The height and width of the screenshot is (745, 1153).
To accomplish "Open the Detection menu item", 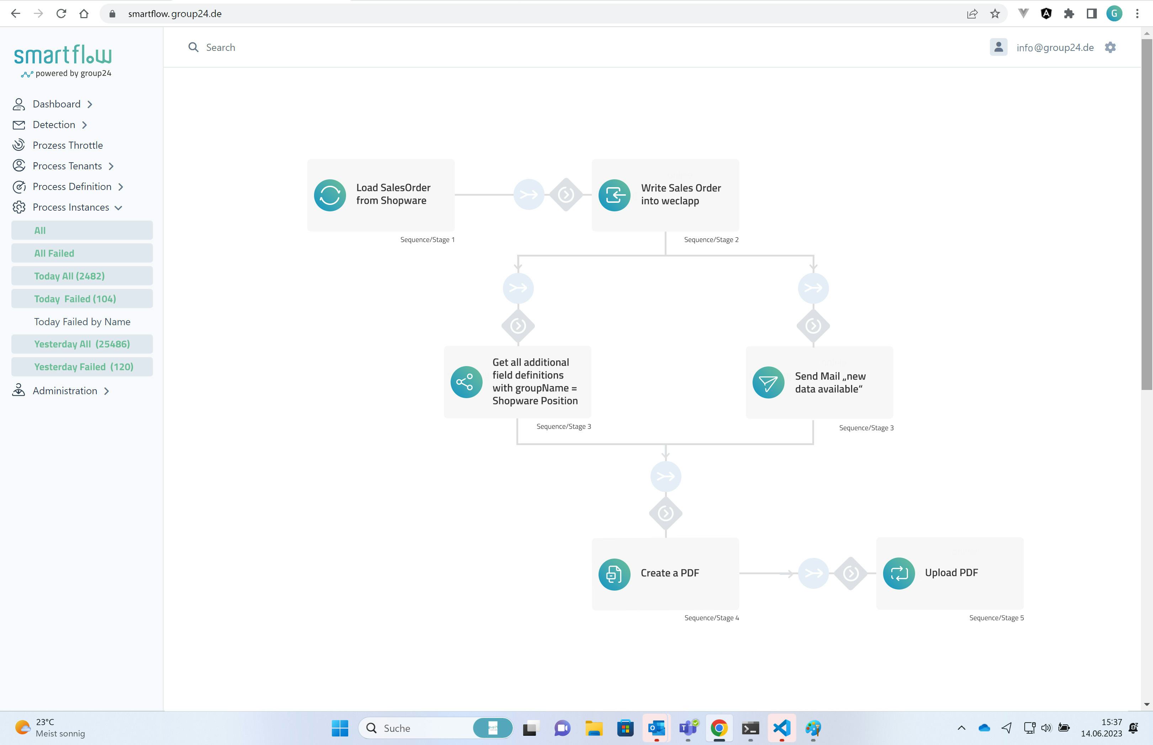I will (54, 124).
